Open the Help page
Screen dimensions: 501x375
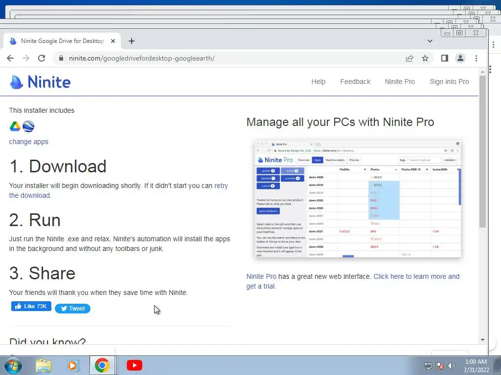[x=318, y=82]
